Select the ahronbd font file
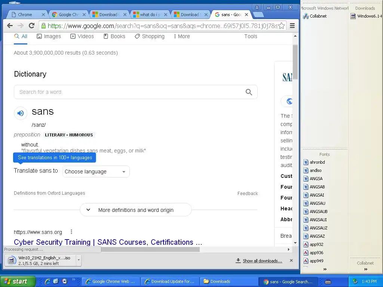 click(x=314, y=162)
